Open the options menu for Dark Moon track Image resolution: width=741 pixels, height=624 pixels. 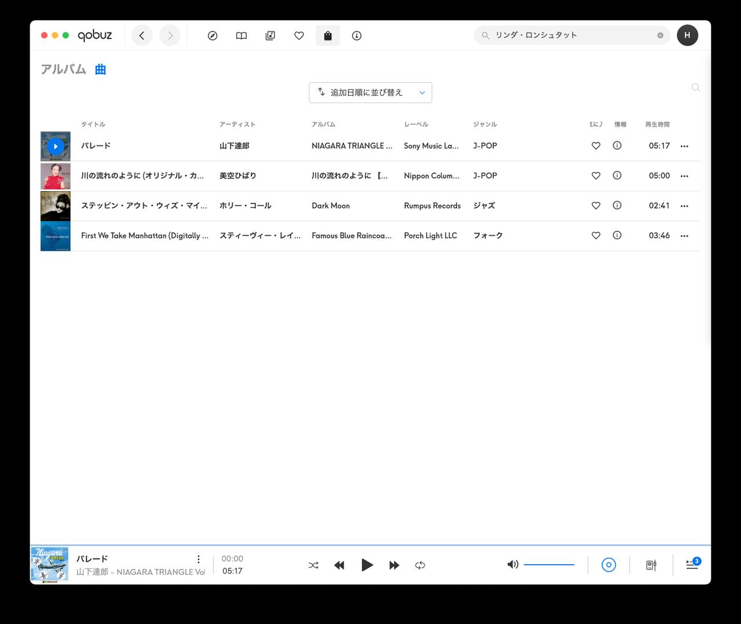click(684, 206)
